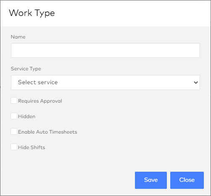The height and width of the screenshot is (196, 211).
Task: Click the "Enable Auto Timesheets" label text
Action: (x=47, y=132)
